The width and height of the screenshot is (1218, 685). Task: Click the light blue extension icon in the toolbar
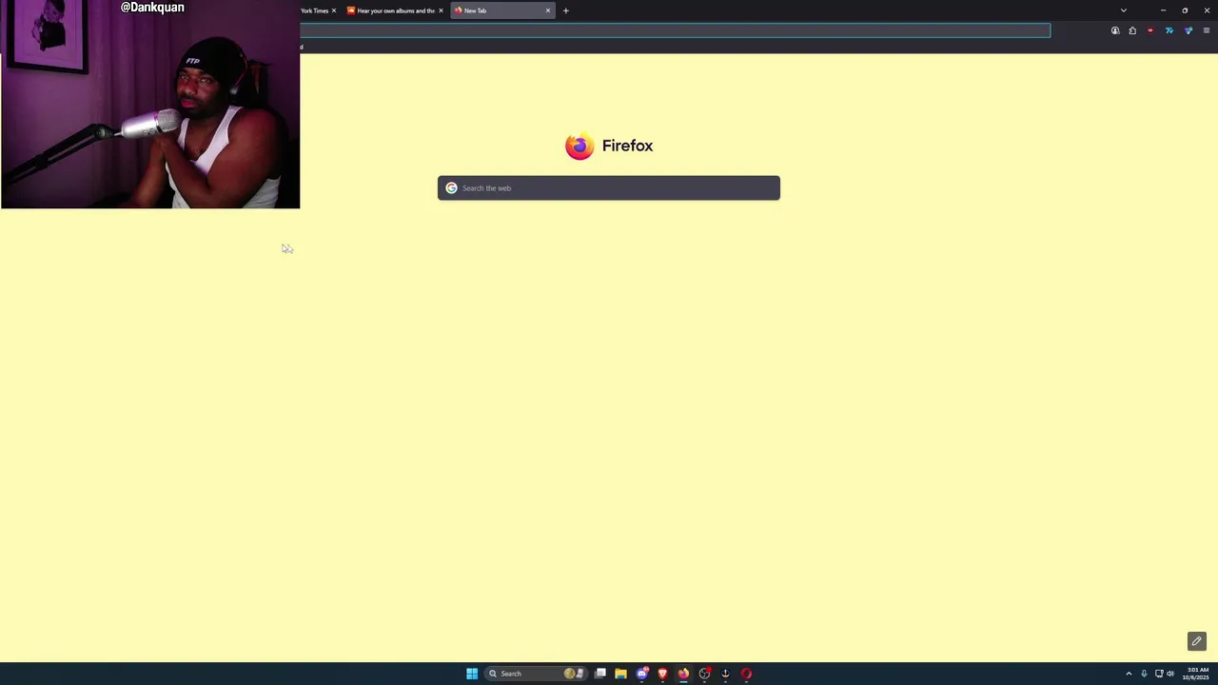1169,30
